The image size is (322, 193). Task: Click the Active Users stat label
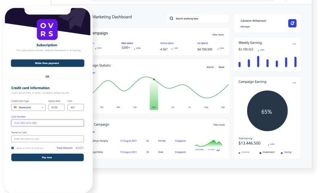(x=167, y=43)
